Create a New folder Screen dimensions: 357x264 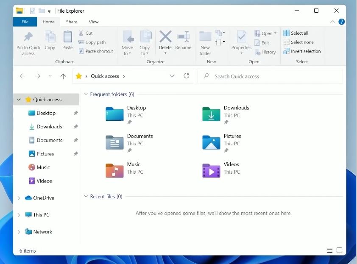click(205, 43)
